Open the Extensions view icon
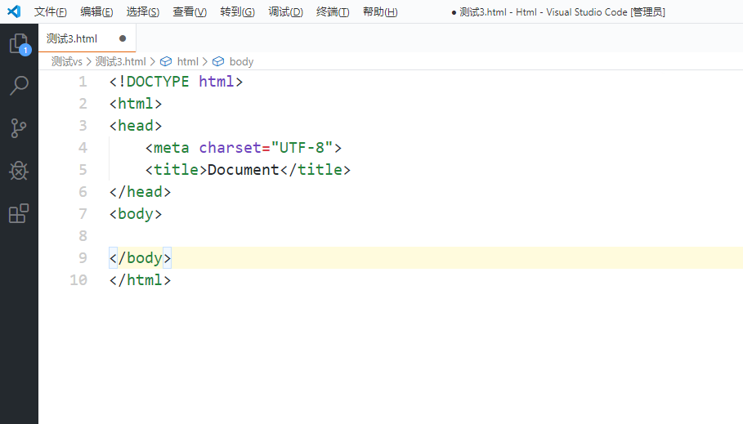Image resolution: width=743 pixels, height=424 pixels. pos(19,213)
